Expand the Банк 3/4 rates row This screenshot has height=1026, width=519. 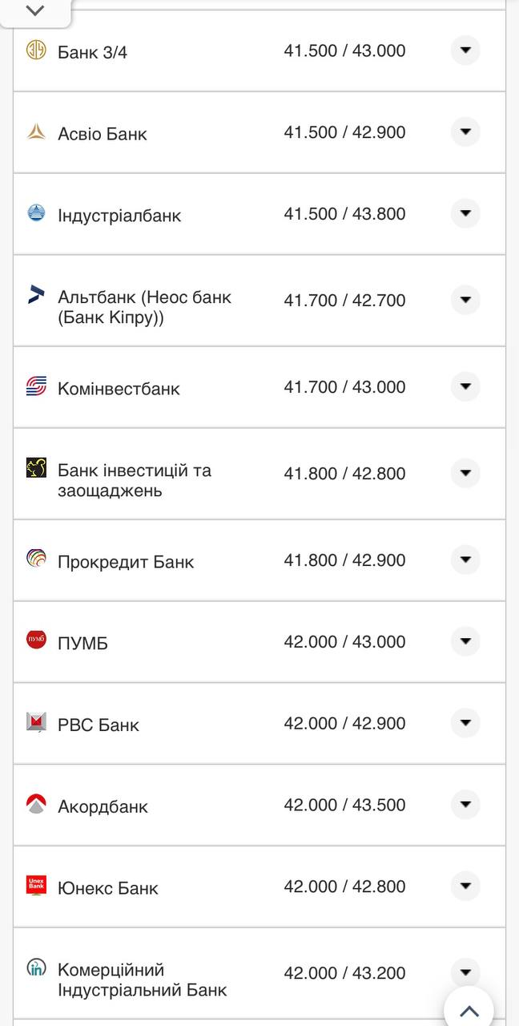[x=465, y=50]
